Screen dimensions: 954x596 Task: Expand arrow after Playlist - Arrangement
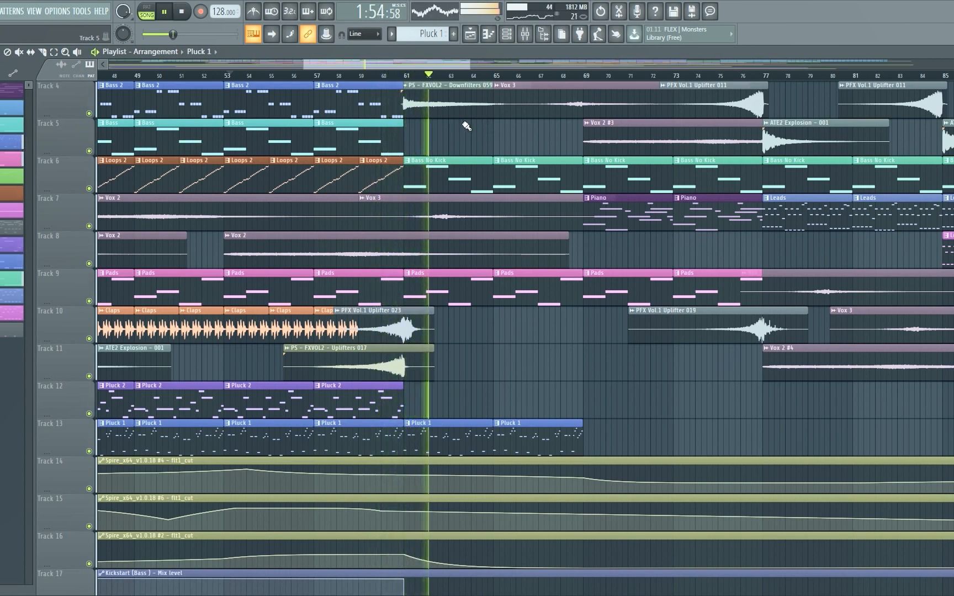tap(182, 52)
